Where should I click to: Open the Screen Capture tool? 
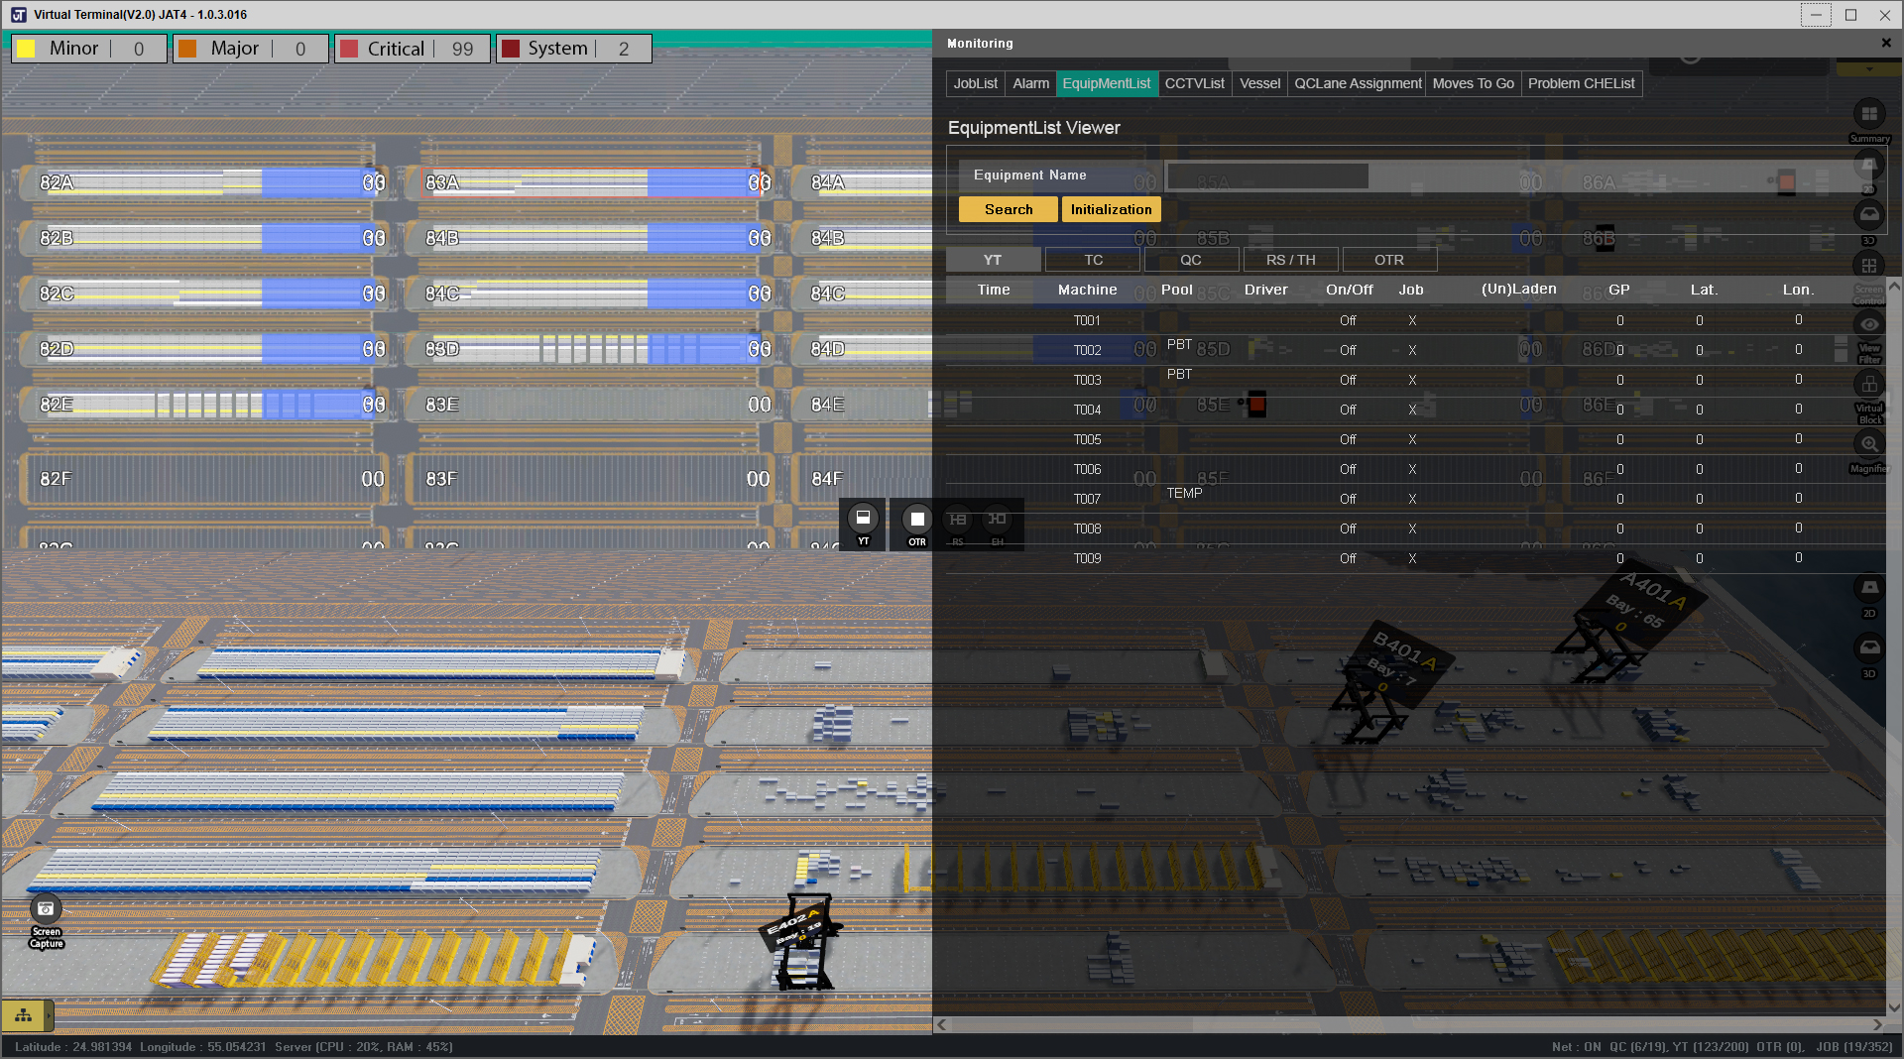[x=46, y=910]
